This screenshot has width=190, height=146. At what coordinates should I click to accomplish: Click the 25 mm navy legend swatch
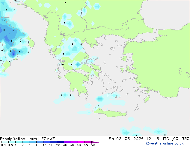click(x=61, y=142)
